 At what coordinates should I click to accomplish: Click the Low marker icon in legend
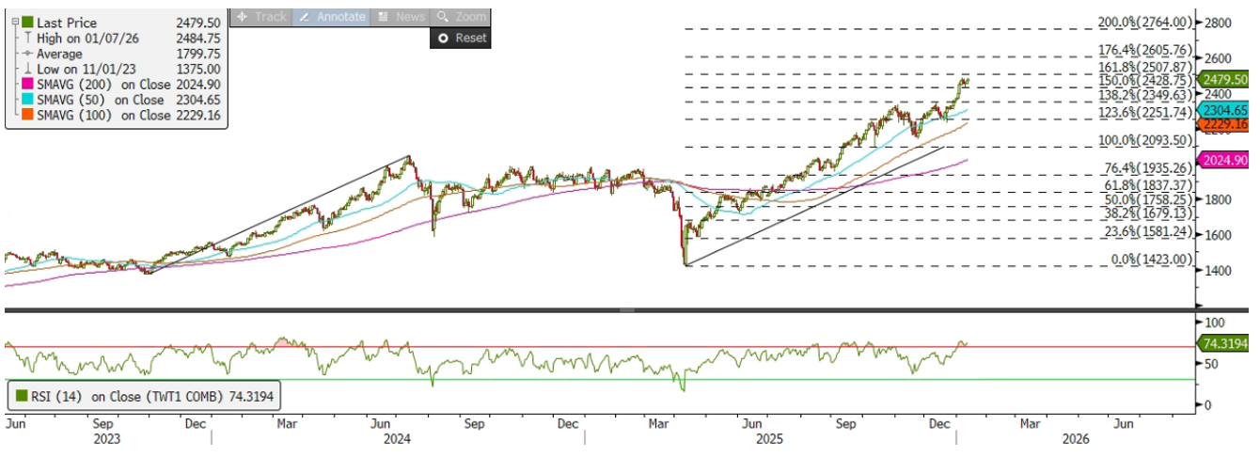coord(26,69)
